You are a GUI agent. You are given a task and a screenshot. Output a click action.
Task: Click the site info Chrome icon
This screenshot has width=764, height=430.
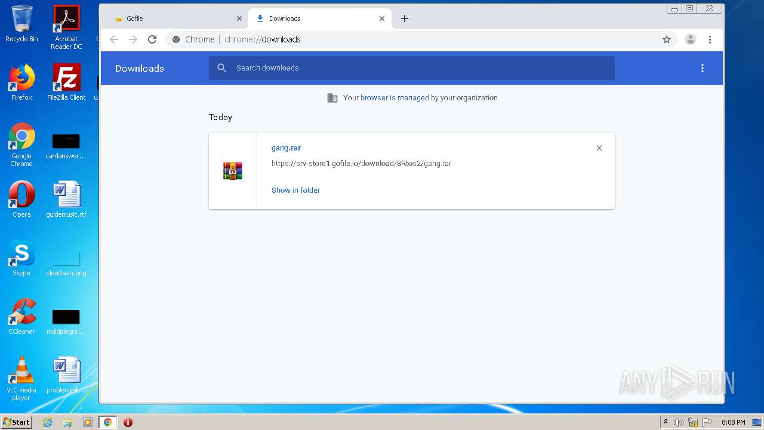(176, 39)
